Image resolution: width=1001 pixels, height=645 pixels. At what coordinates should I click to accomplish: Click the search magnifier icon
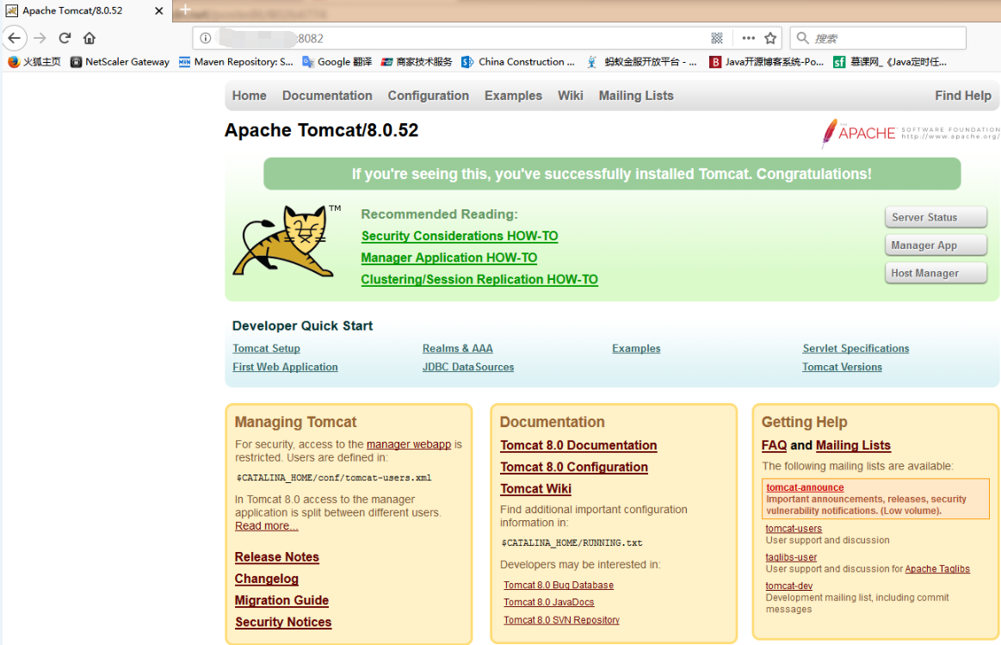click(x=802, y=38)
